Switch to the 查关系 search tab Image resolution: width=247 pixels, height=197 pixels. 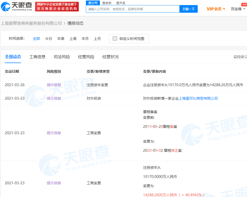(x=121, y=3)
